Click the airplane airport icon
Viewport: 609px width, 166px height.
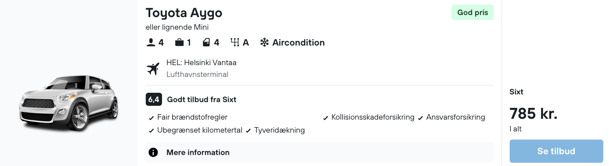point(153,69)
